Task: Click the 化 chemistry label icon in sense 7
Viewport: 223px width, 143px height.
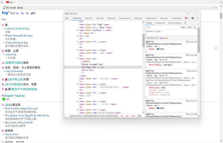Action: point(6,89)
